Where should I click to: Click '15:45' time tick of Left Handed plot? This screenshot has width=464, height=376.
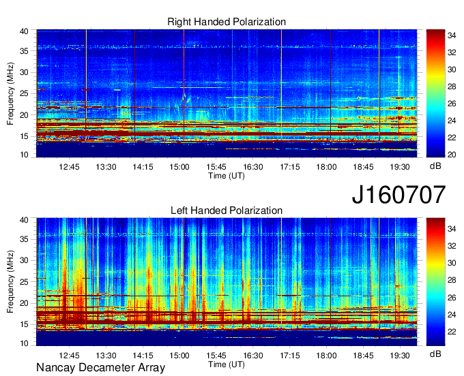click(x=216, y=356)
